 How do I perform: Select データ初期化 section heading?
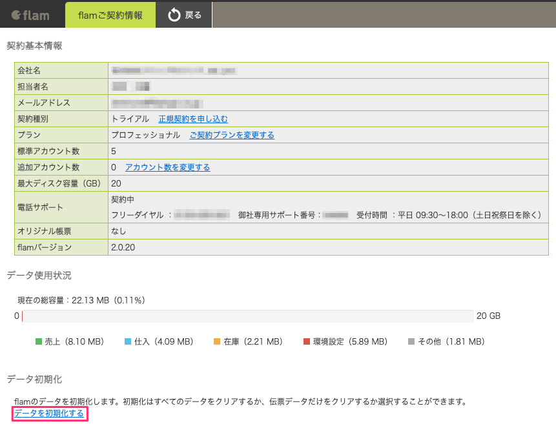pyautogui.click(x=34, y=380)
